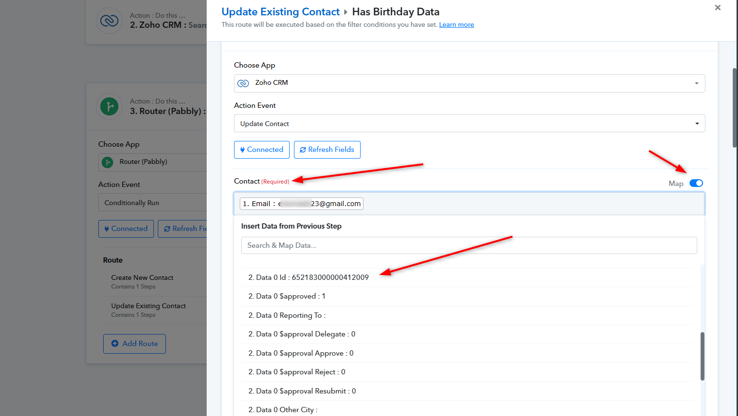Click the data list scrollbar thumb

(x=703, y=356)
